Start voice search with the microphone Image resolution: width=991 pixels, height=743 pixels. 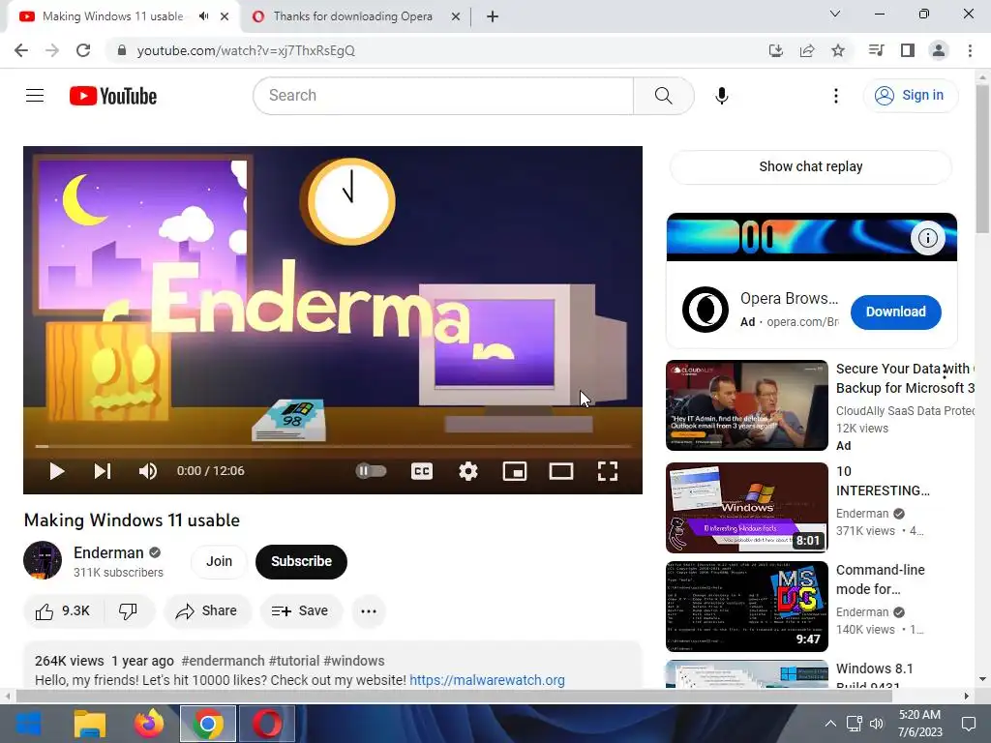[721, 96]
